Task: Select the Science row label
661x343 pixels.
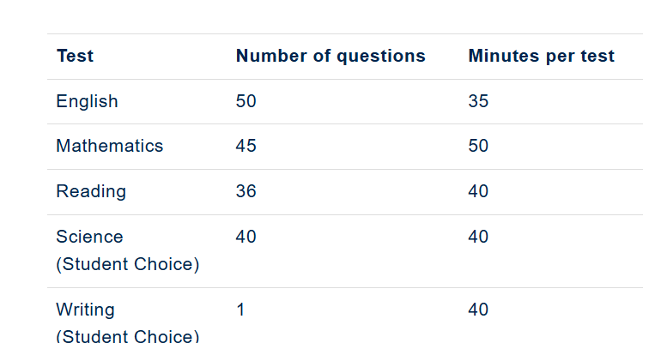Action: (x=89, y=237)
